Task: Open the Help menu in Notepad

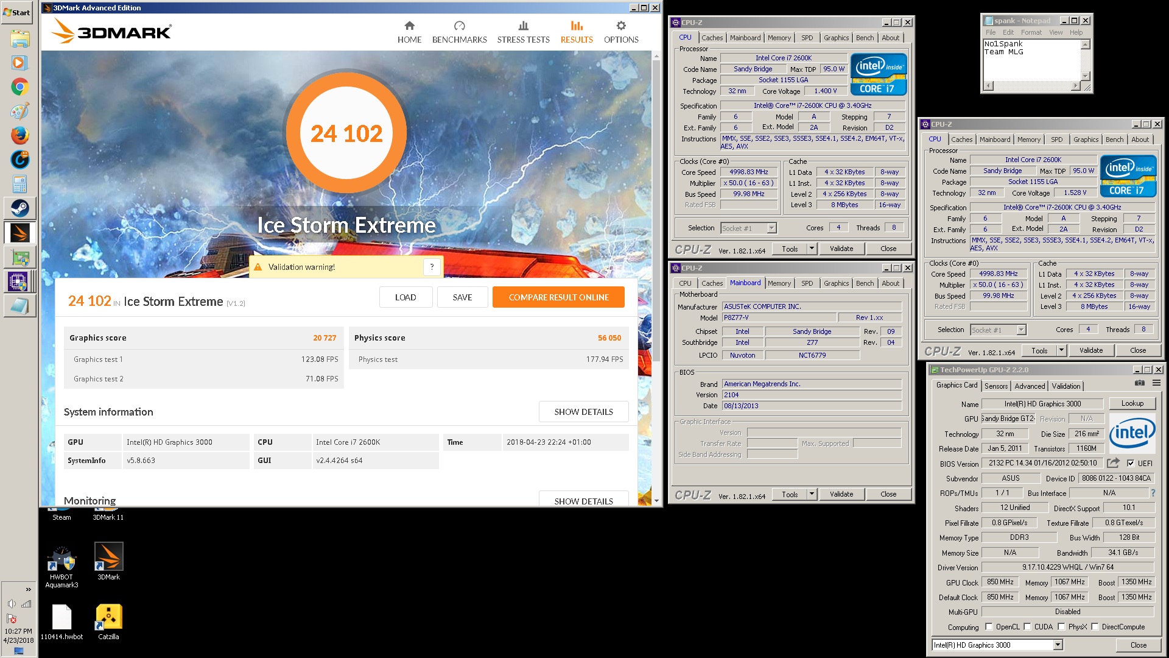Action: 1076,32
